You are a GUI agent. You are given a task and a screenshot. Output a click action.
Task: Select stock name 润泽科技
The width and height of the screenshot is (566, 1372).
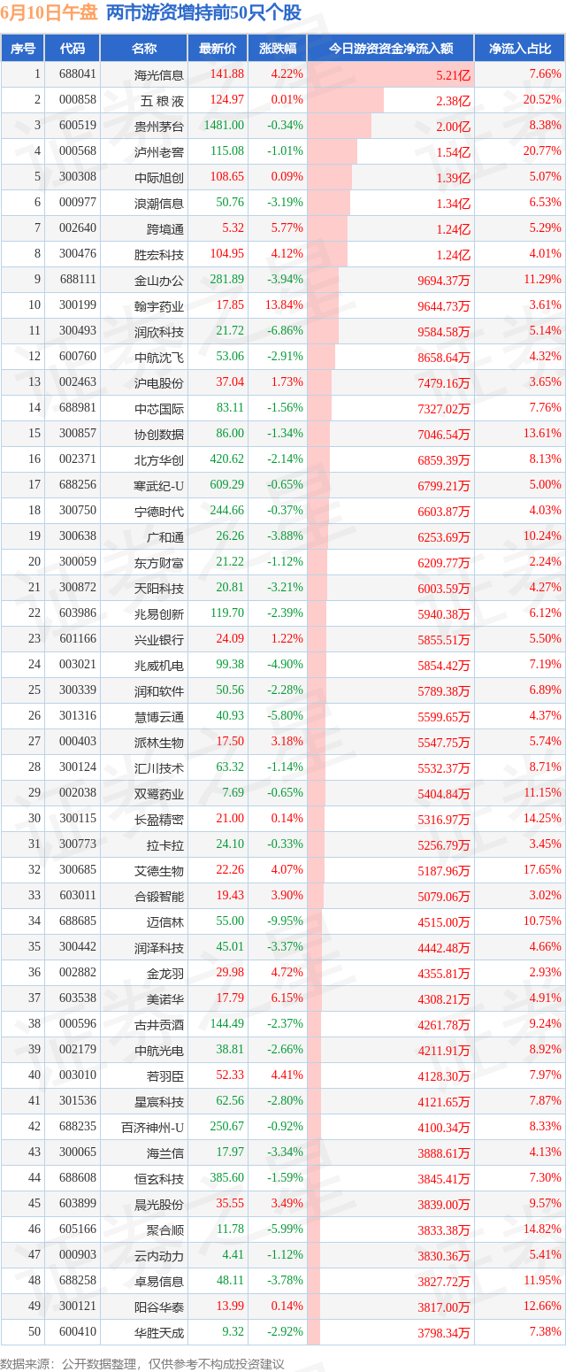pos(159,947)
